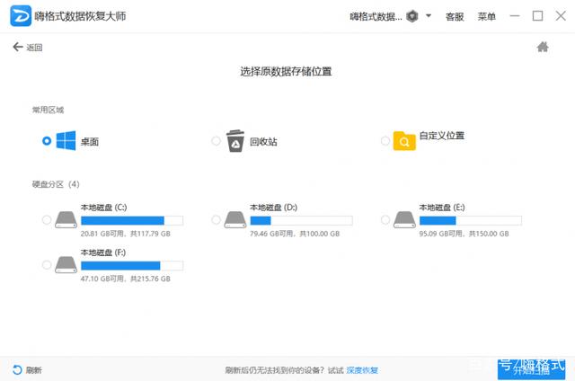Screen dimensions: 575x381
Task: Select the 桌面 radio button
Action: pyautogui.click(x=47, y=141)
